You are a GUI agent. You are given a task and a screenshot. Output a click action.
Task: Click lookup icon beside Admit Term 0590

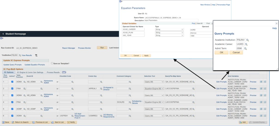tap(245, 49)
